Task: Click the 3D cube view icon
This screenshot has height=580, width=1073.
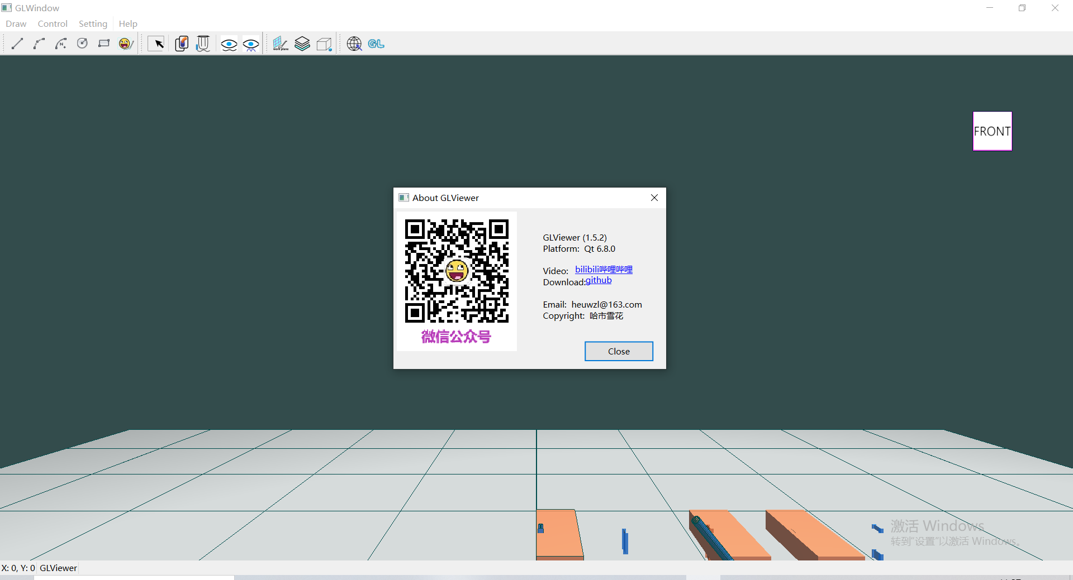Action: click(324, 44)
